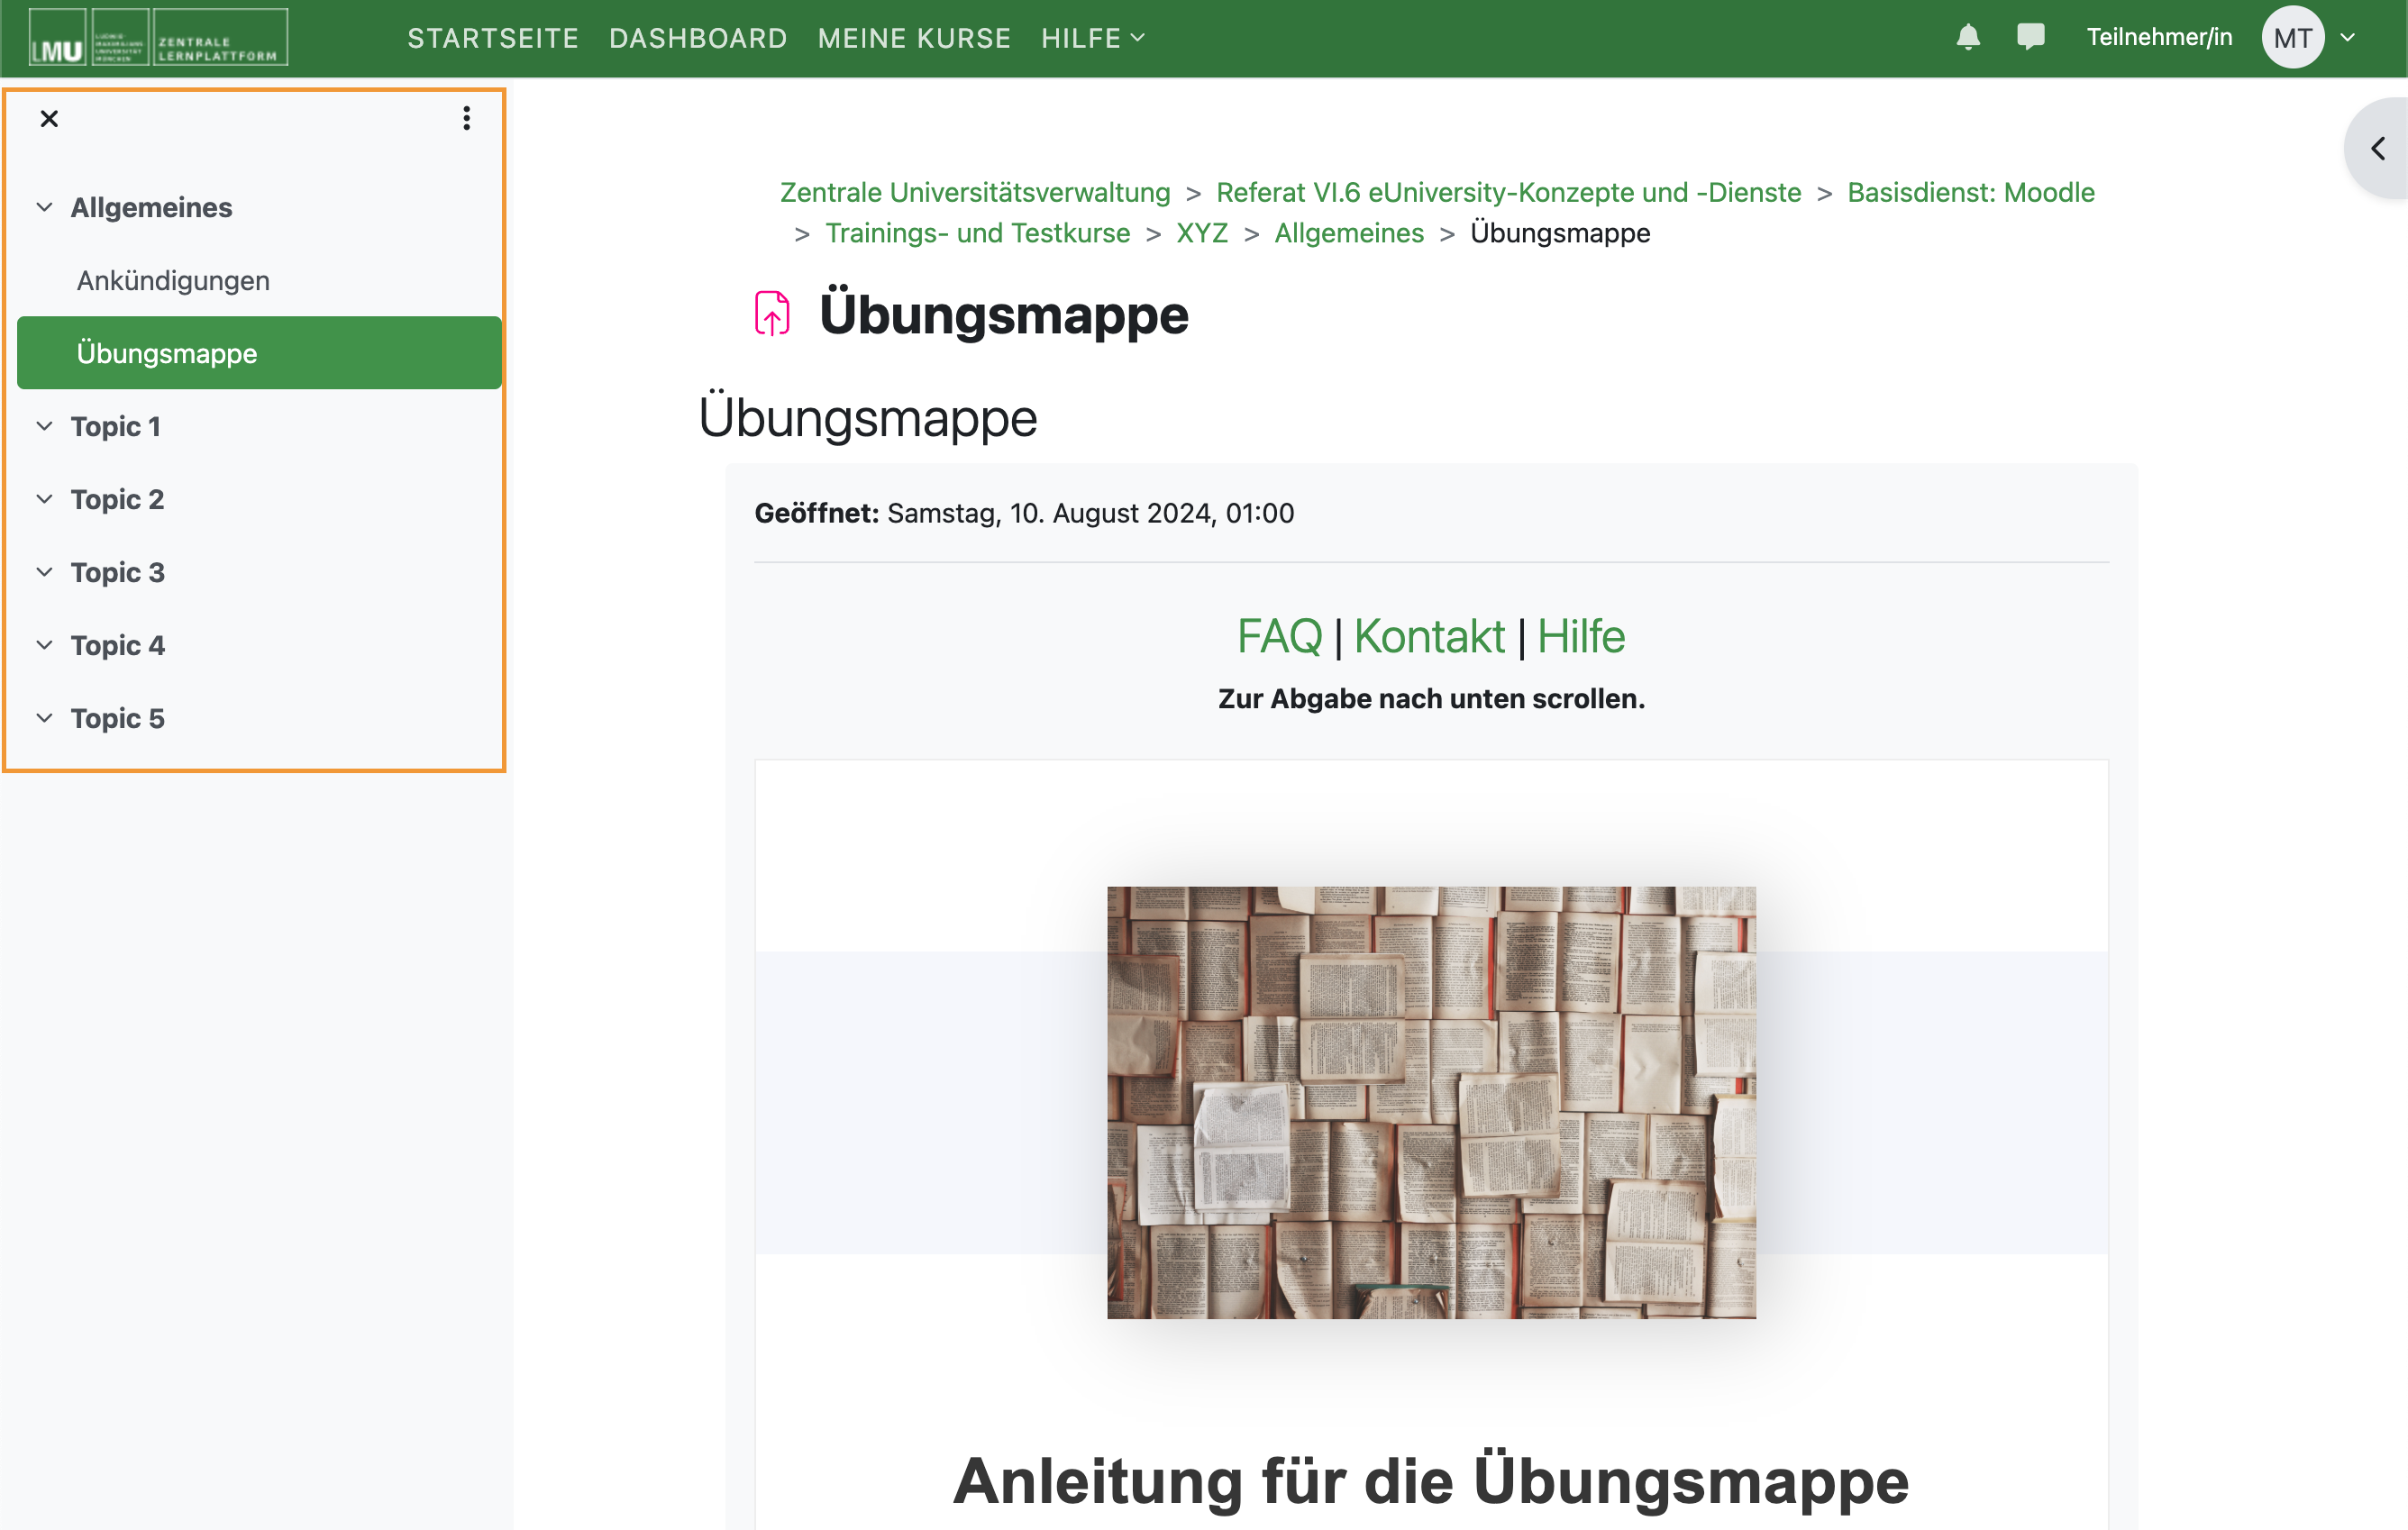The image size is (2408, 1530).
Task: Select Übungsmappe in the course index
Action: click(259, 353)
